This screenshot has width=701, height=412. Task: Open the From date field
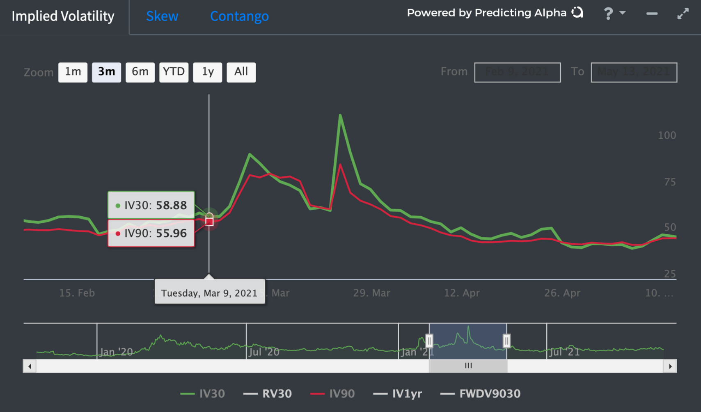517,72
